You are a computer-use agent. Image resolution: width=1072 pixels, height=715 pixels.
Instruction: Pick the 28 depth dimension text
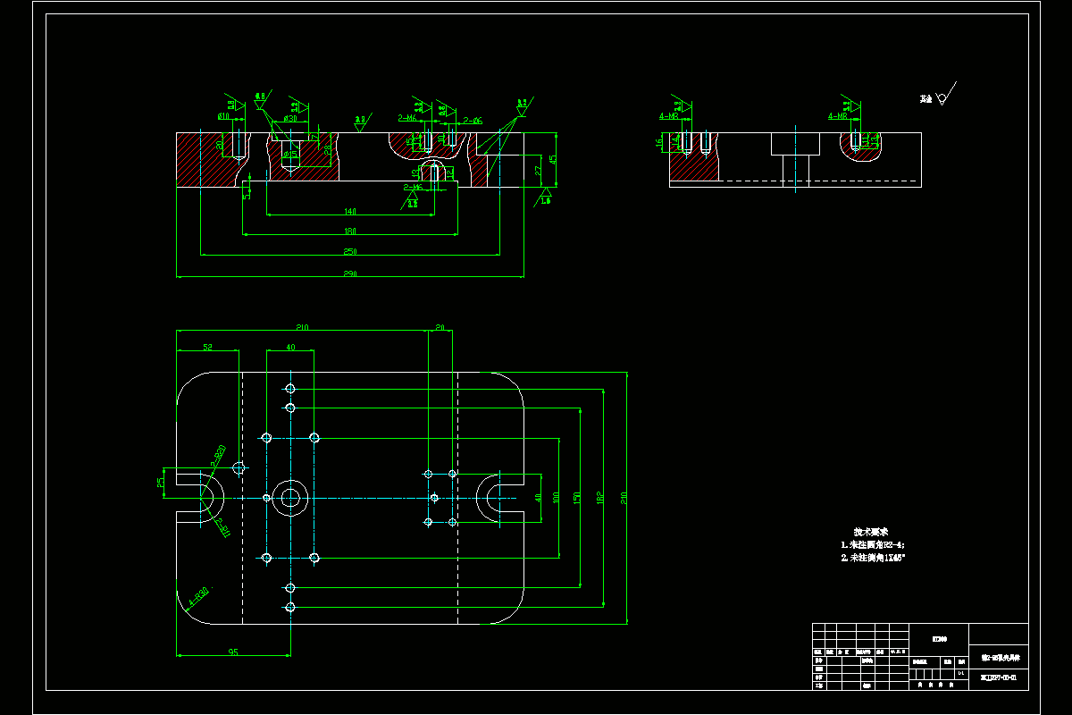coord(328,149)
